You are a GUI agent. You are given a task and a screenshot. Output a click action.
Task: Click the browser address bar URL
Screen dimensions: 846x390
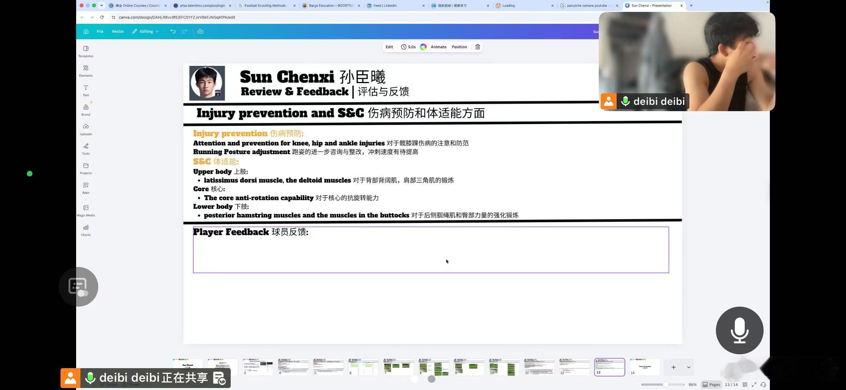point(177,17)
